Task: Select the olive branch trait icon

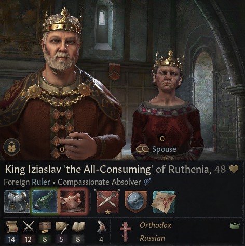Action: coord(45,201)
